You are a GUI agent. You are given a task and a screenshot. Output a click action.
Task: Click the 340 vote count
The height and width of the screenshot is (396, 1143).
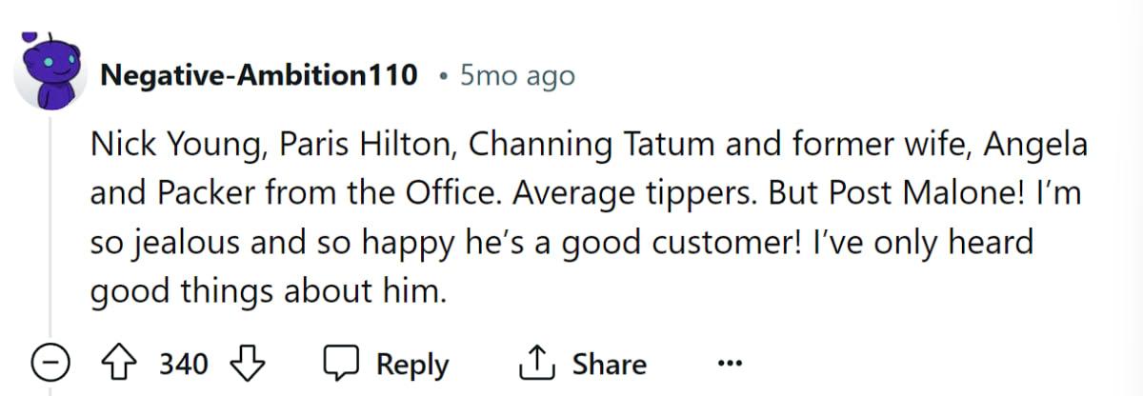tap(184, 364)
